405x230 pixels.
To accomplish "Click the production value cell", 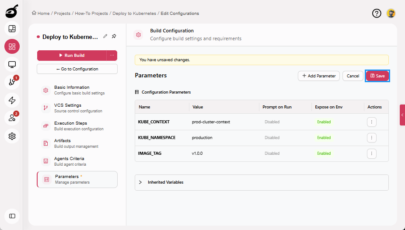I will [202, 138].
